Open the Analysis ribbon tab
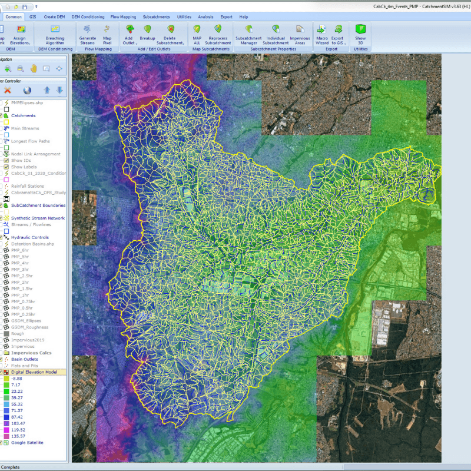 [x=206, y=17]
